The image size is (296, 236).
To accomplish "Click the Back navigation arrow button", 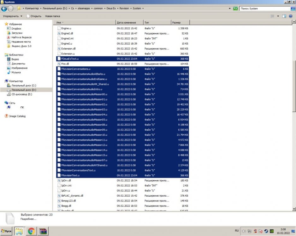I will [x=4, y=8].
